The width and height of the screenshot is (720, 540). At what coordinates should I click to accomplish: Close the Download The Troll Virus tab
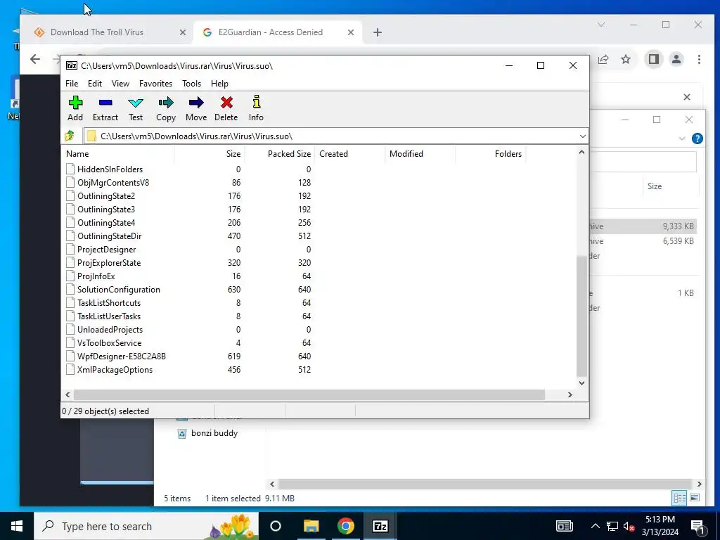tap(183, 32)
